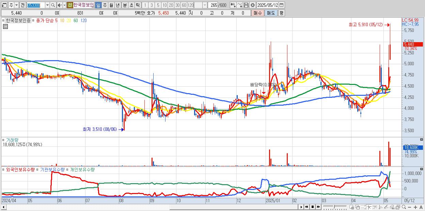Click the add candle chart icon

233,5
